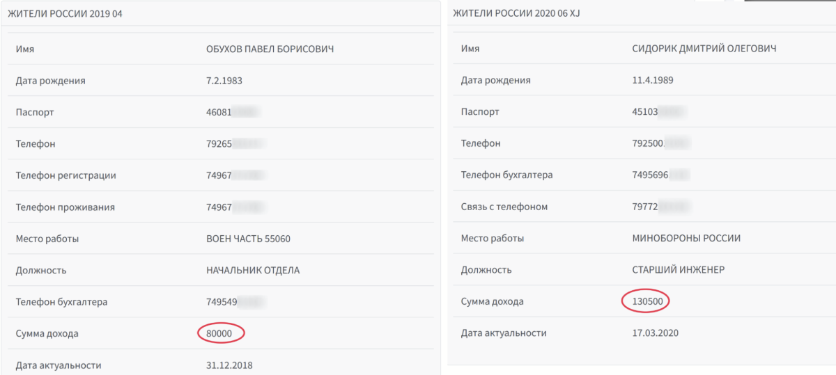Click the Телефон бухгалтера label in 2020 panel
The image size is (836, 375).
tap(507, 175)
